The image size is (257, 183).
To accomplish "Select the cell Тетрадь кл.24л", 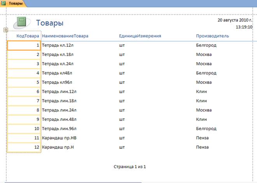I will 58,64.
